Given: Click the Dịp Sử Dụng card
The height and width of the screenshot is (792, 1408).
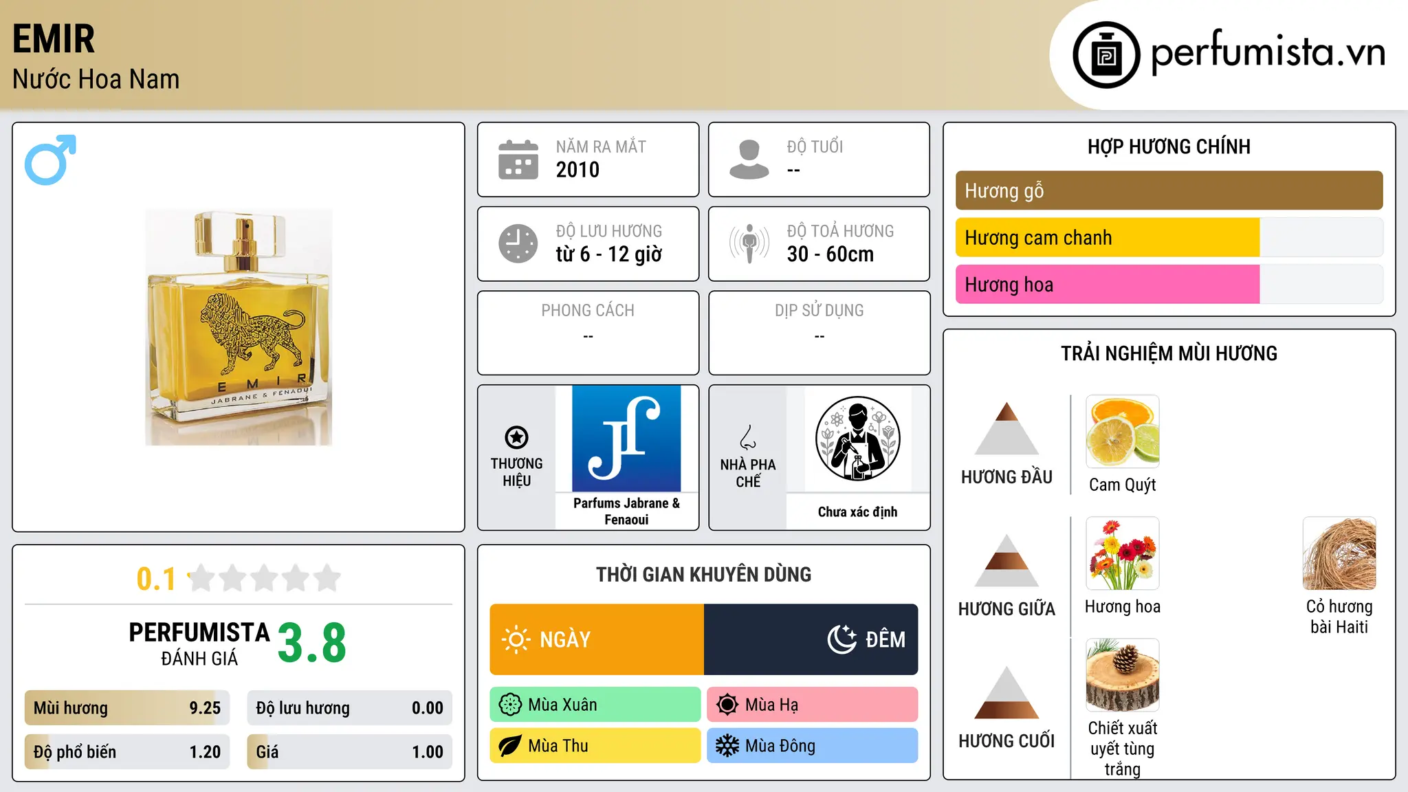Looking at the screenshot, I should click(819, 333).
